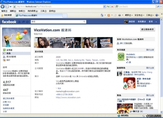Click the 首頁 link in Facebook header
Image resolution: width=163 pixels, height=118 pixels.
point(151,21)
